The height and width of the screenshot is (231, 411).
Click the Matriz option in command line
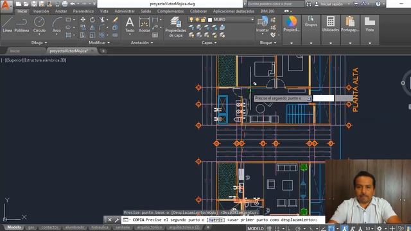[216, 220]
